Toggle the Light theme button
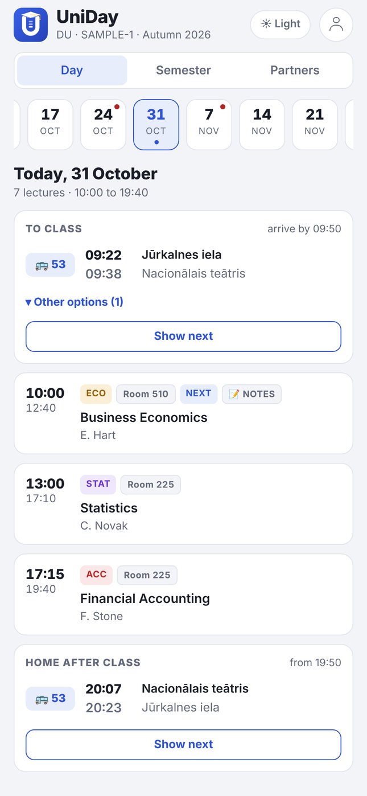367x796 pixels. 281,24
